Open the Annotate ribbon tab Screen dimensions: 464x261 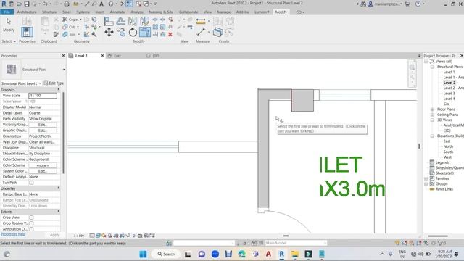point(117,12)
